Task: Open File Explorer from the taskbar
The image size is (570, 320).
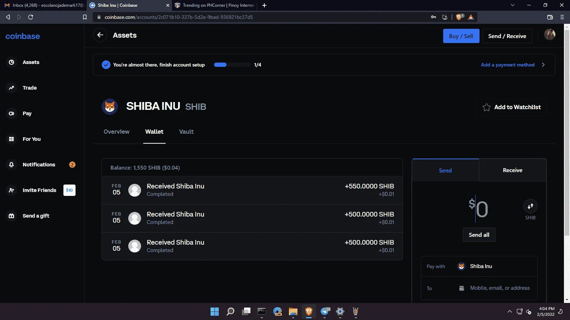Action: [293, 312]
